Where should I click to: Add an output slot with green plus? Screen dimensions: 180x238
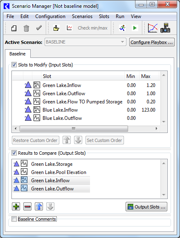[16, 206]
